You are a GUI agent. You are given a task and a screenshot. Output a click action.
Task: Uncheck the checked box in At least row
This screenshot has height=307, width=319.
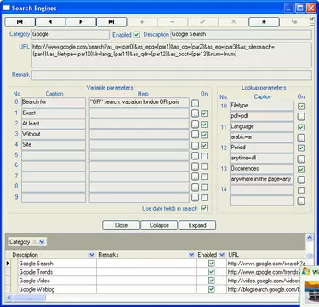[x=204, y=125]
